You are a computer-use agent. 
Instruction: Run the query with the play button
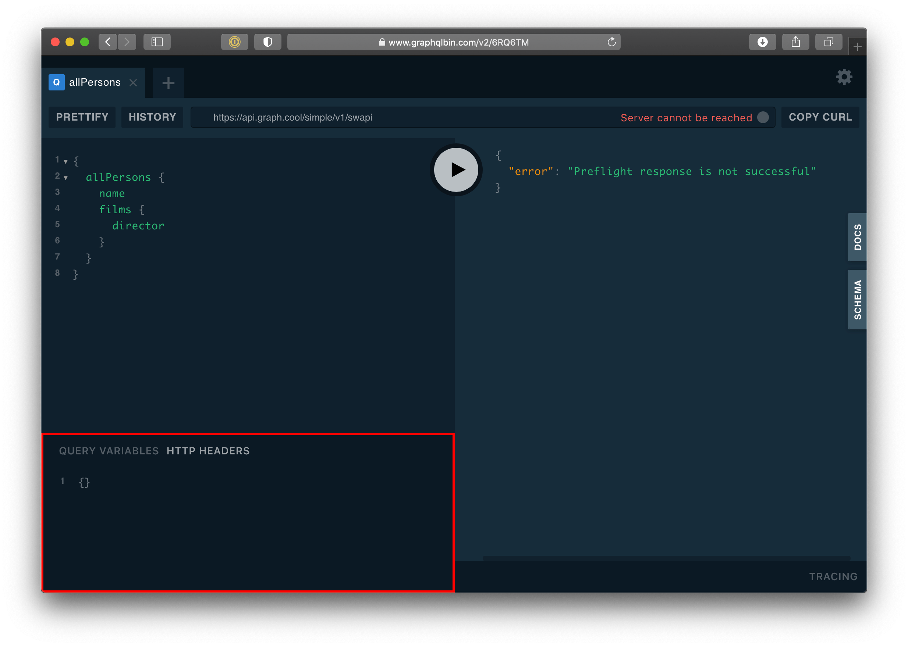pos(456,170)
